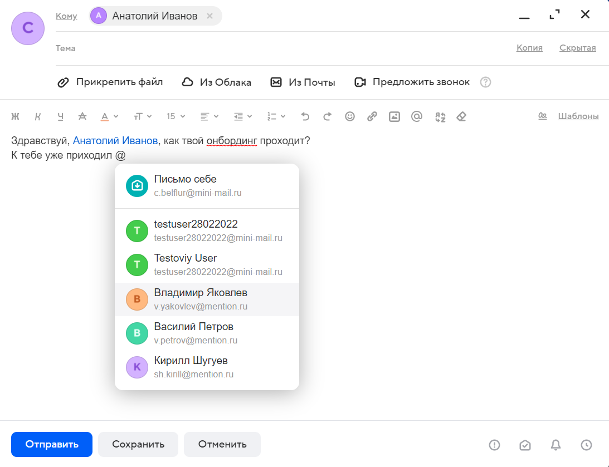Open the font size dropdown
609x467 pixels.
(x=174, y=116)
